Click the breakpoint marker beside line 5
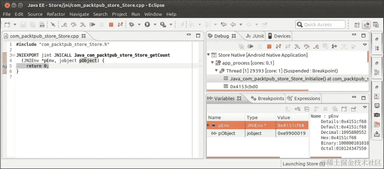This screenshot has width=384, height=169. (4, 66)
